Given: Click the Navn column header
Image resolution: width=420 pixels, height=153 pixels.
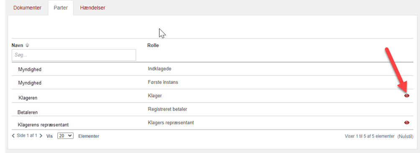Looking at the screenshot, I should 18,46.
